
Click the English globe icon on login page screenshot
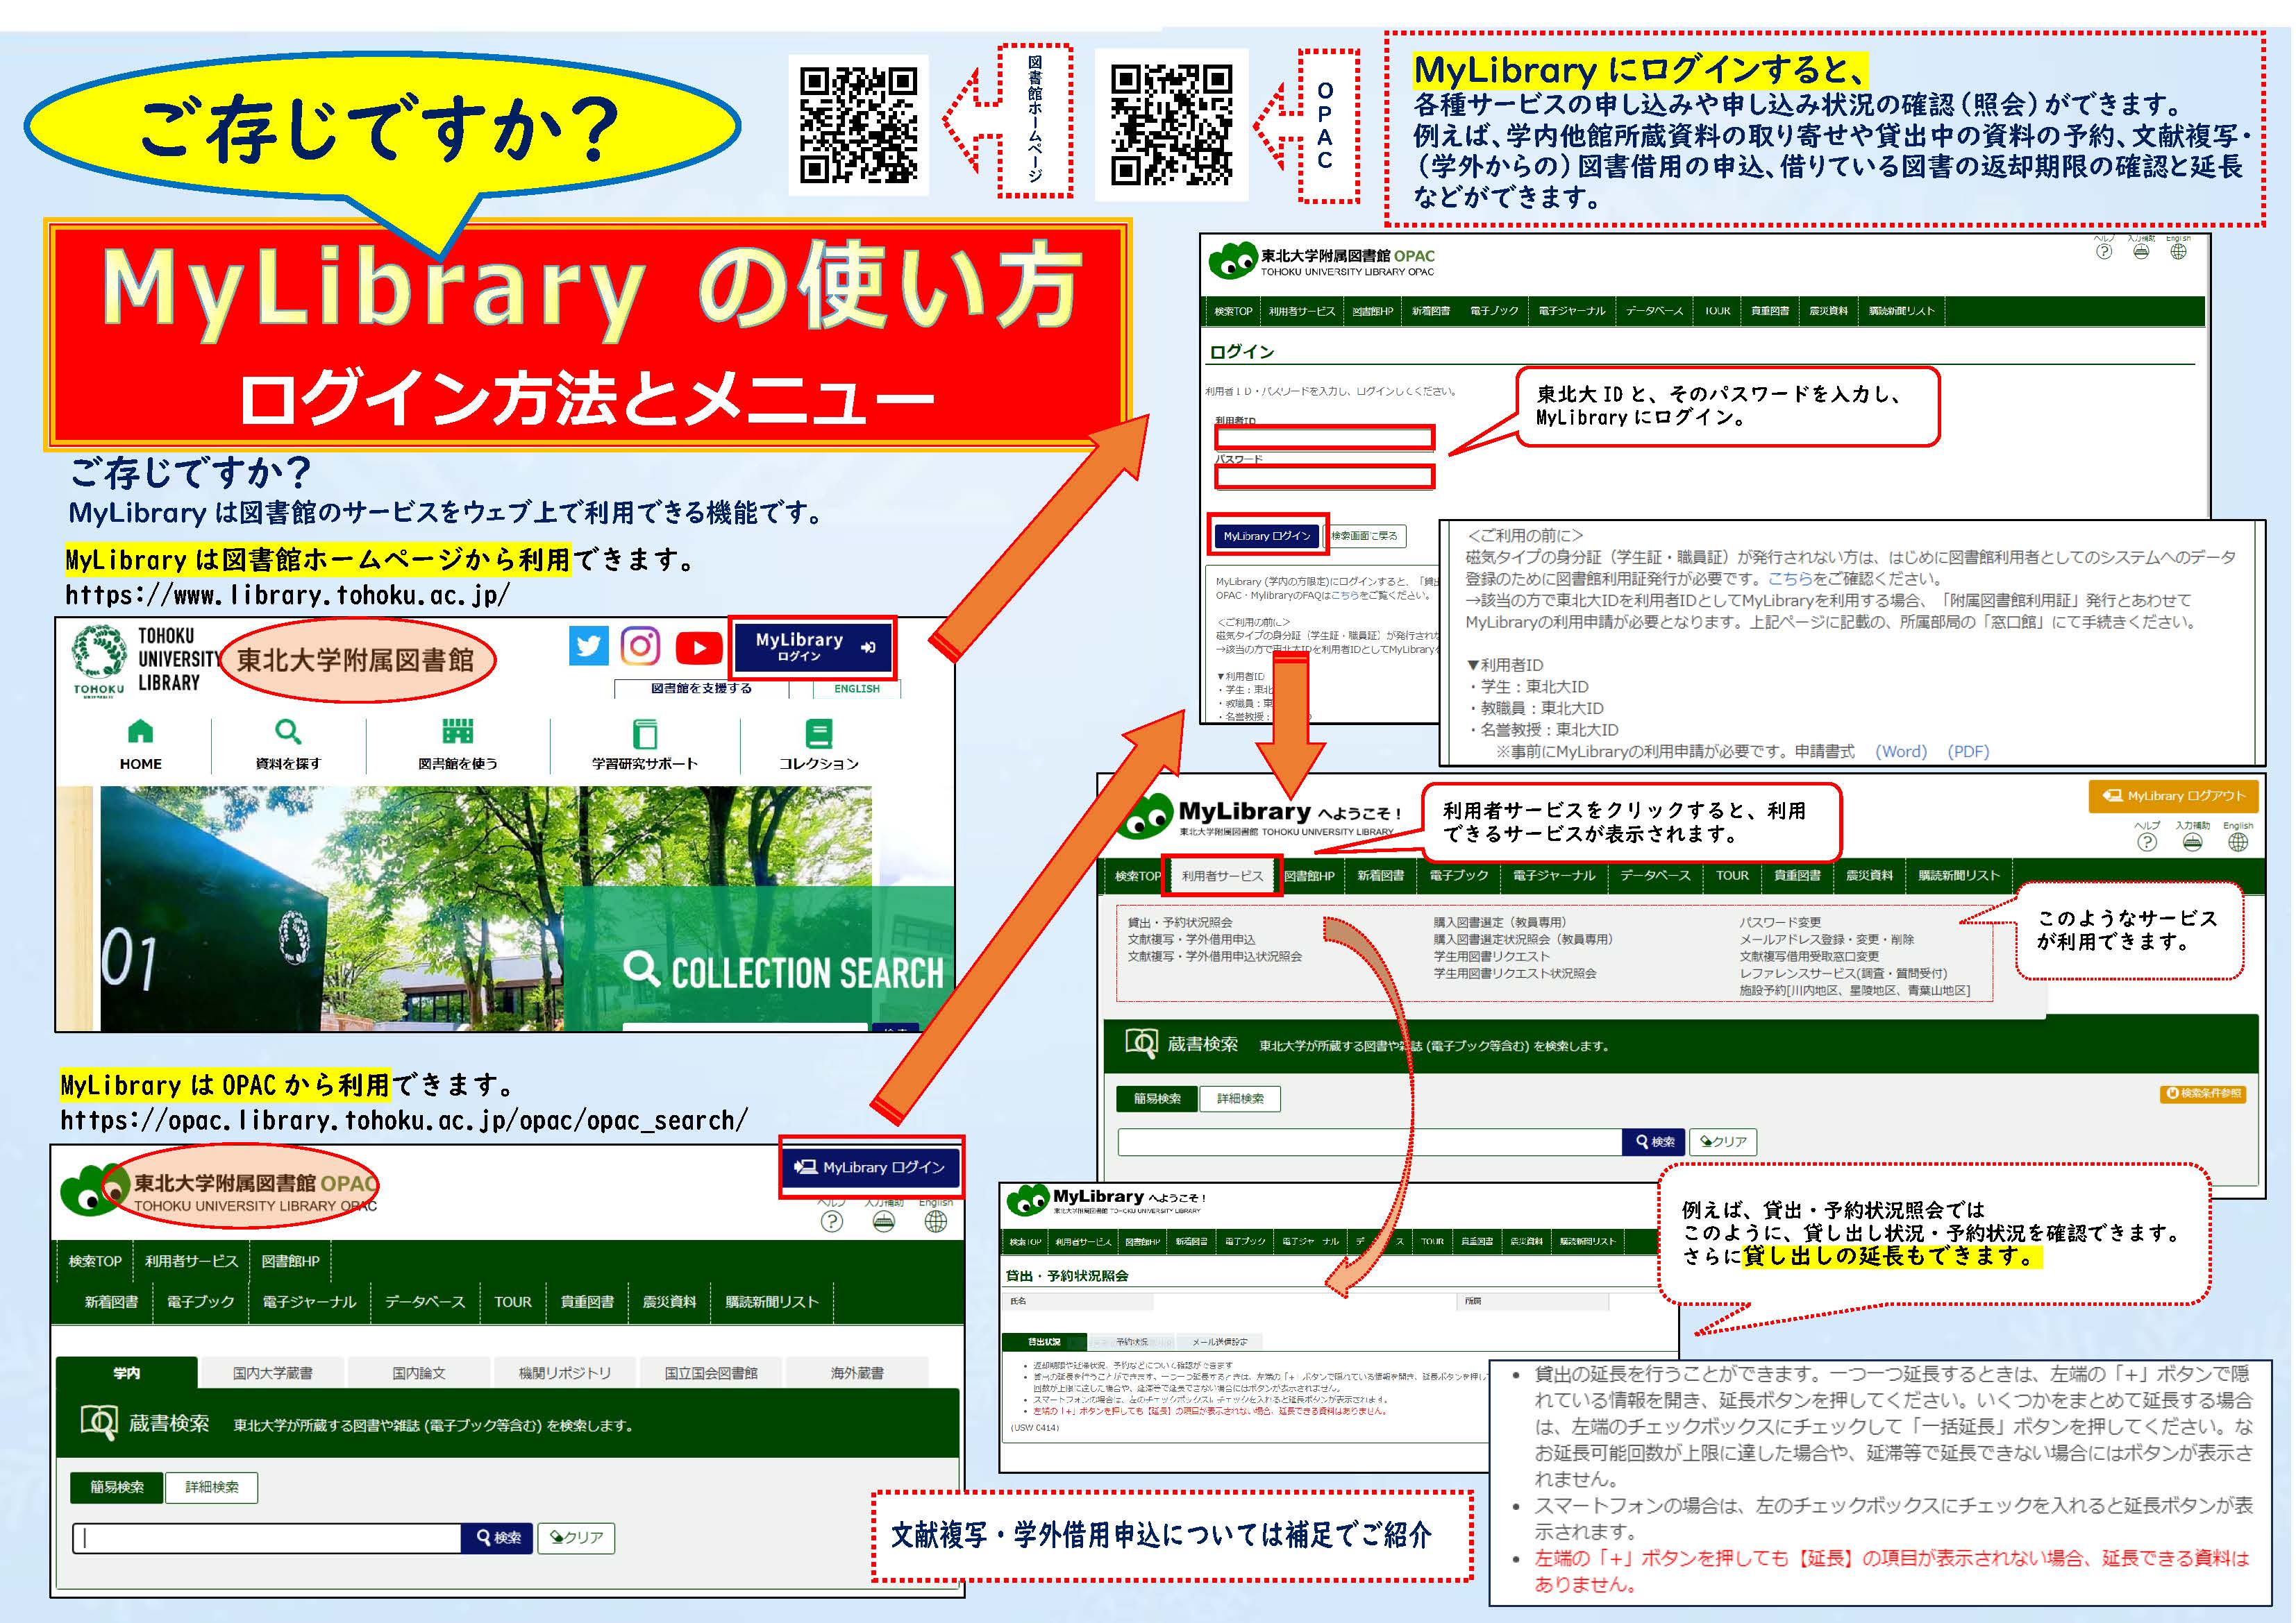click(2179, 252)
